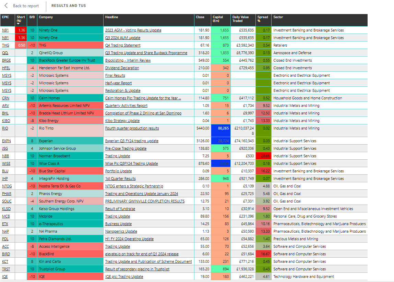Open 'Trading Update and Publication of Scheme Document'

tap(148, 261)
